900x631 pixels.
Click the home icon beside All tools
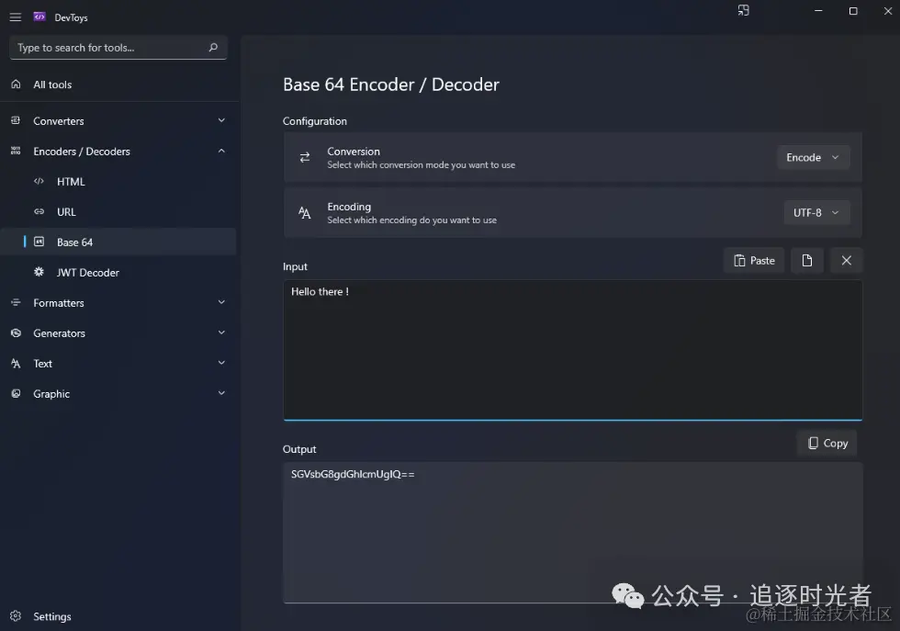[17, 85]
